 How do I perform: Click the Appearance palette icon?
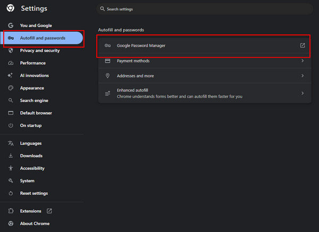[x=10, y=88]
